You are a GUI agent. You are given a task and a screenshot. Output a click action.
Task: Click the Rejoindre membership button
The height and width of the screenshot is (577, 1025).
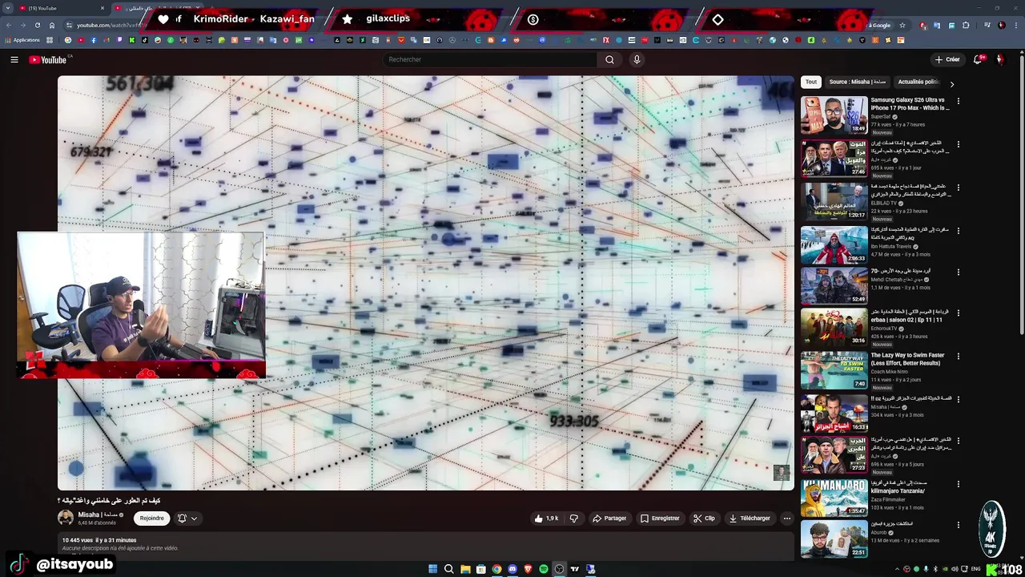click(151, 518)
